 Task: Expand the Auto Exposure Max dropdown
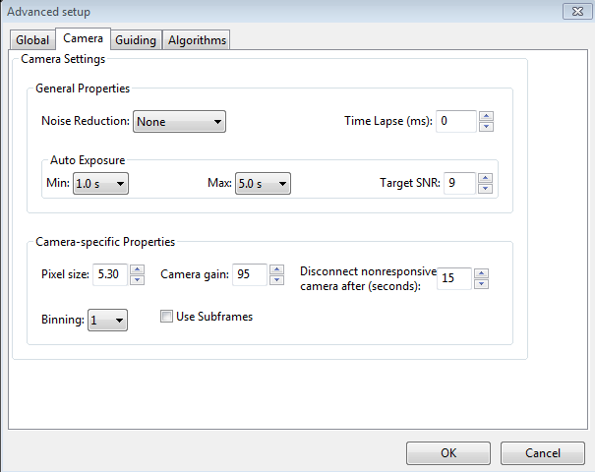[263, 184]
